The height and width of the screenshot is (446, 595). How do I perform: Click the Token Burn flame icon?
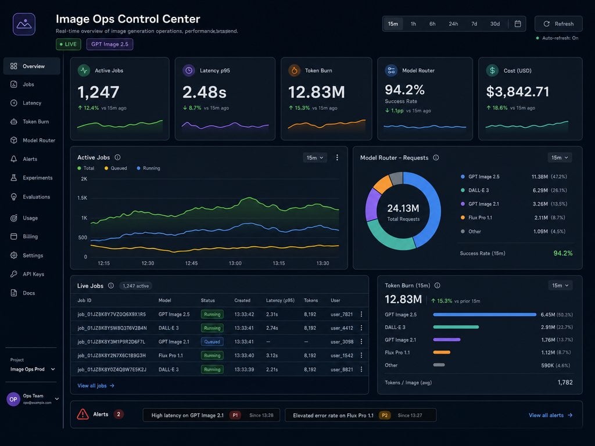pyautogui.click(x=294, y=70)
